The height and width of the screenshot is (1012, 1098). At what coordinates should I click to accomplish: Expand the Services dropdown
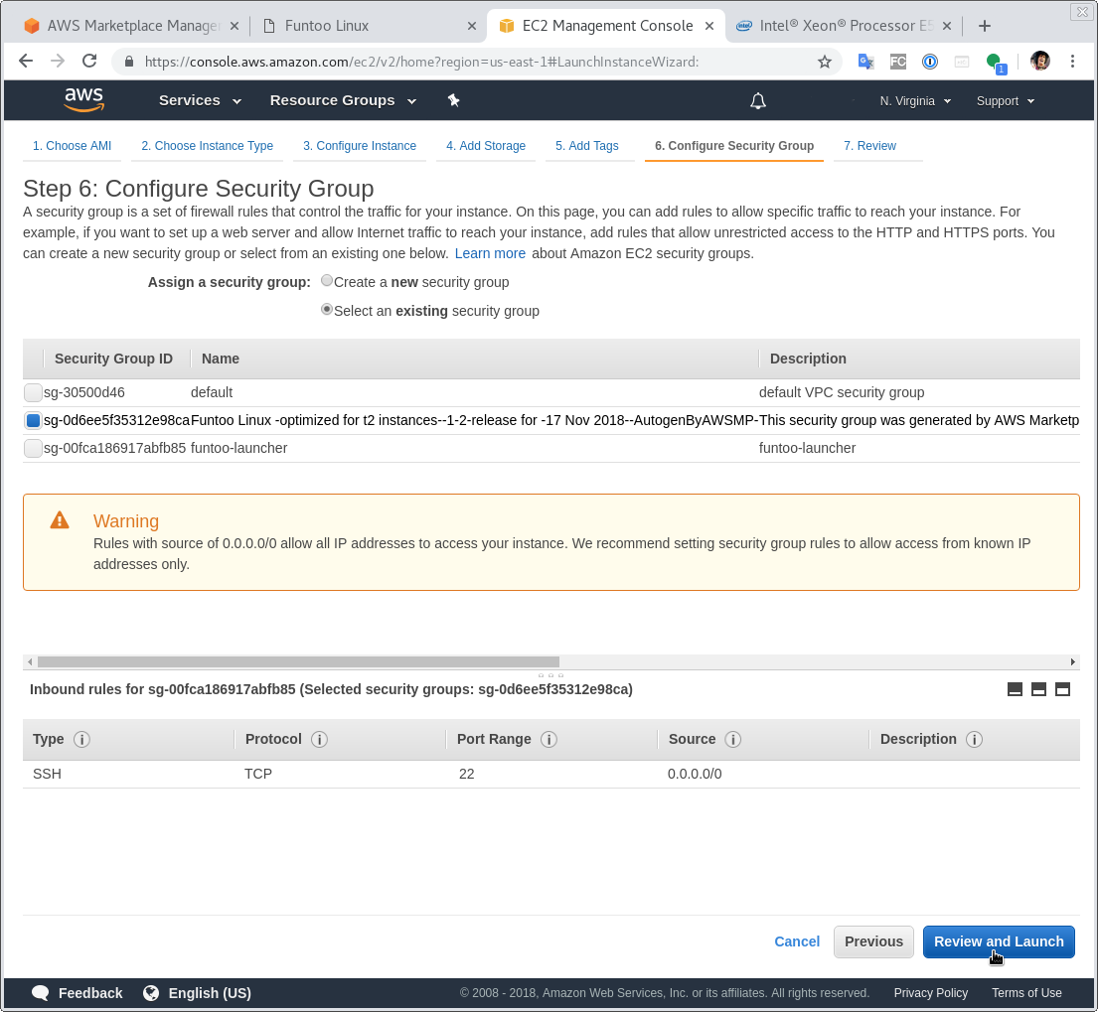(x=201, y=100)
